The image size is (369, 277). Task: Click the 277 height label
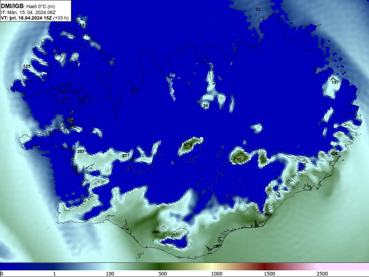tap(126, 156)
